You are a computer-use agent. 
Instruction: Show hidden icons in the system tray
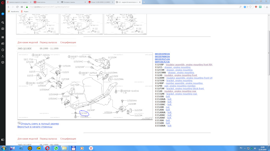[x=244, y=148]
